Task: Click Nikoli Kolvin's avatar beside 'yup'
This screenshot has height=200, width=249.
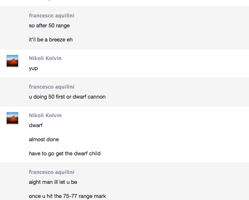Action: 12,61
